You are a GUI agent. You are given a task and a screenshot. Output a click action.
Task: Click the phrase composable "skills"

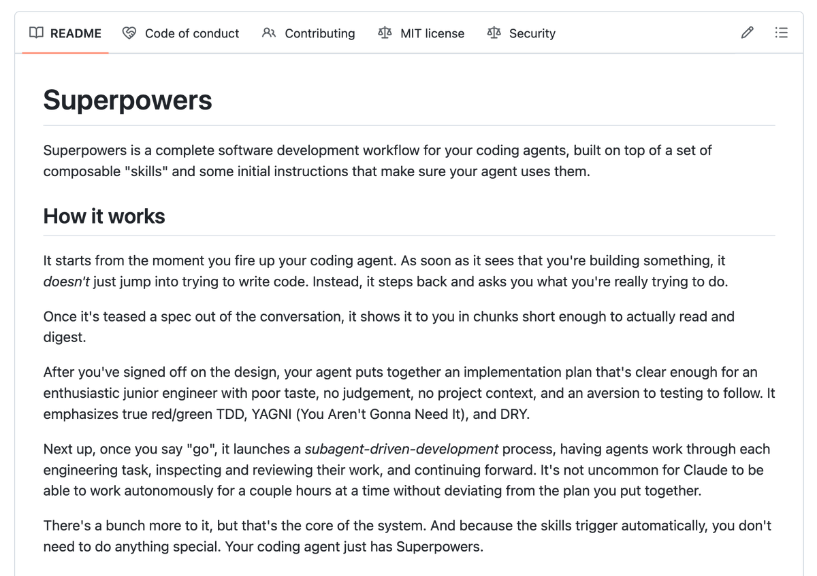click(106, 171)
